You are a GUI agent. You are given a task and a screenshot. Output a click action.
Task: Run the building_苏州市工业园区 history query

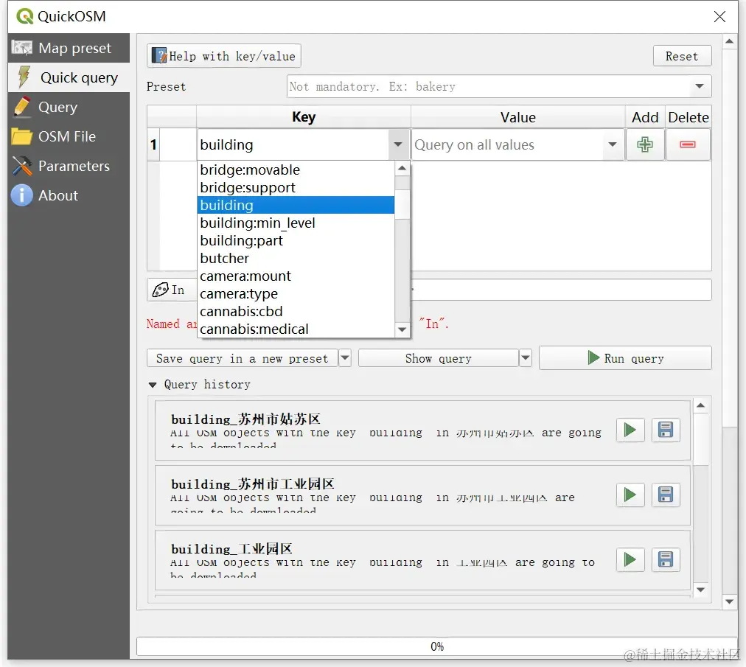[630, 495]
